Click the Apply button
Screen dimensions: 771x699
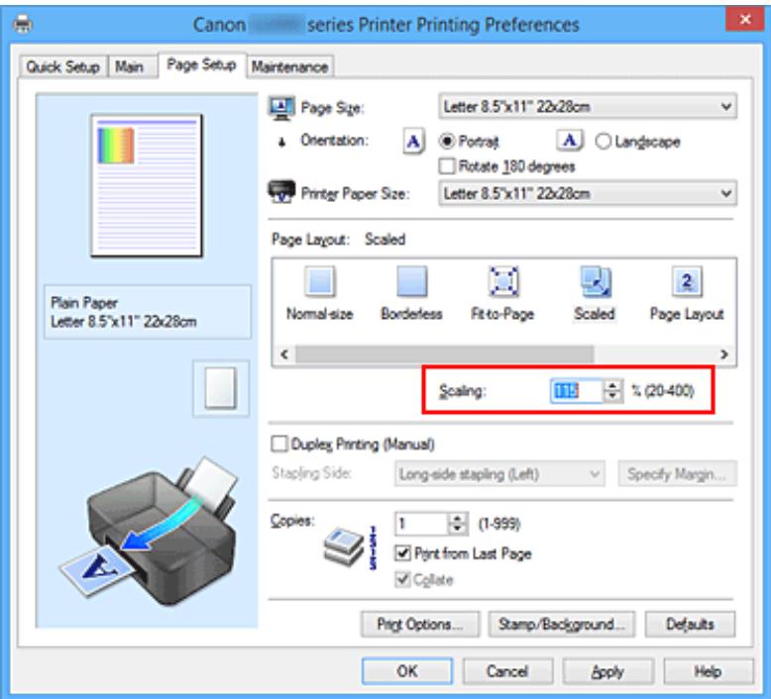tap(608, 671)
